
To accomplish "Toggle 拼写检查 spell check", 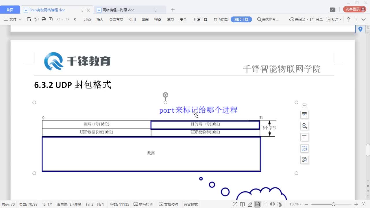I will (x=143, y=204).
